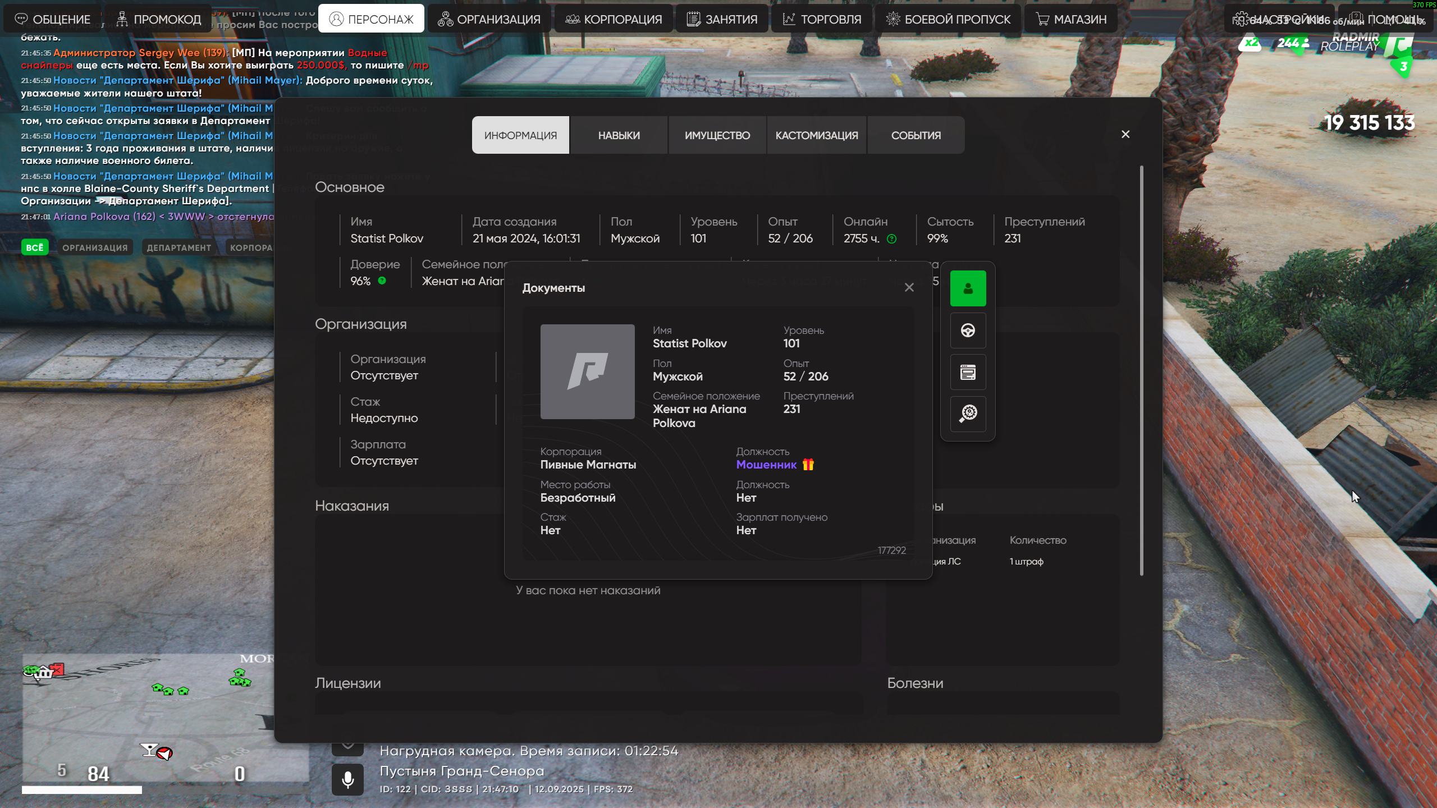
Task: Select the ДЕПАРТАМЕНТ chat filter
Action: [x=179, y=247]
